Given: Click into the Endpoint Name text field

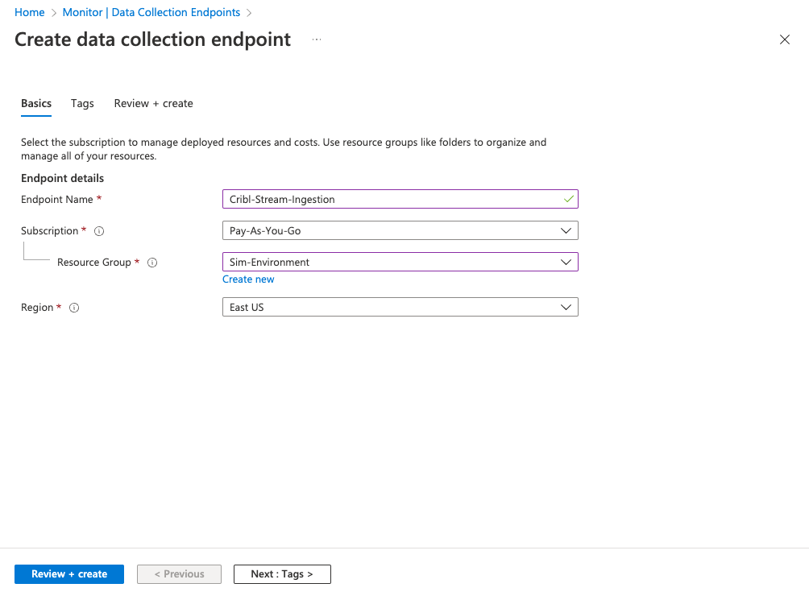Looking at the screenshot, I should [387, 199].
